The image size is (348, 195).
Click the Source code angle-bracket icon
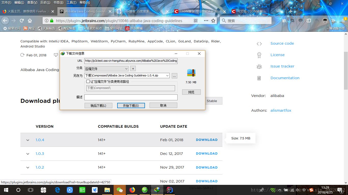pos(259,44)
